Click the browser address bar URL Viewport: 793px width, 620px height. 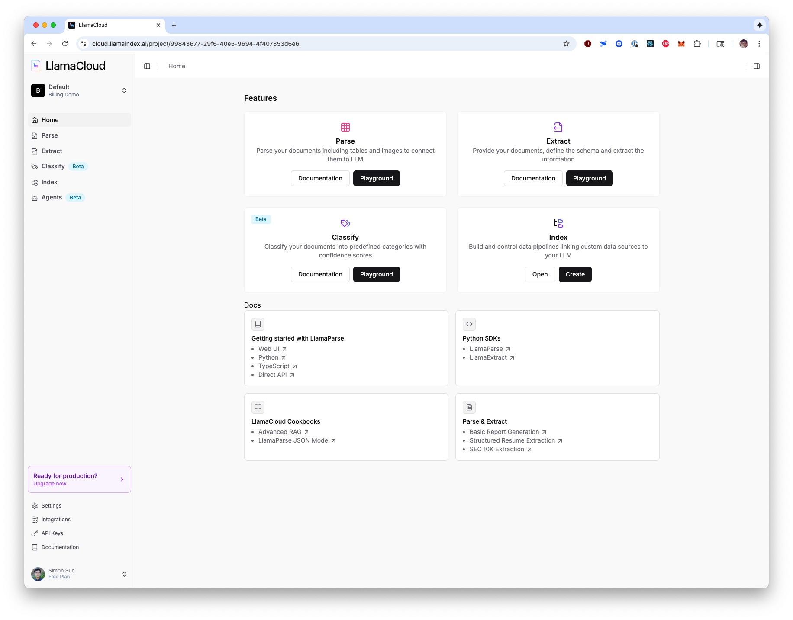(x=195, y=44)
